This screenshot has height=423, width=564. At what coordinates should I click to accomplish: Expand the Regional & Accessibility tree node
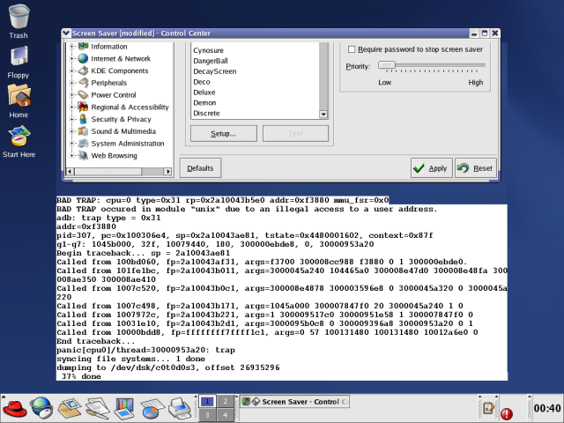71,108
